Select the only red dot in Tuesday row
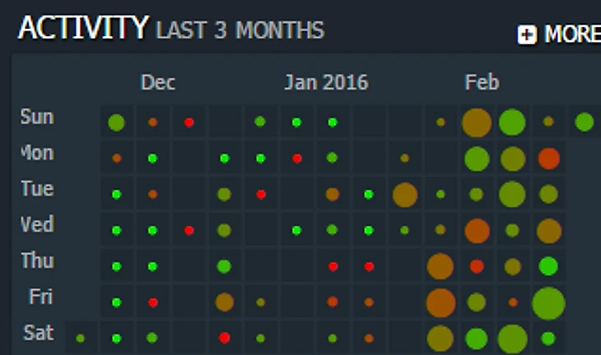Image resolution: width=601 pixels, height=355 pixels. click(x=261, y=194)
